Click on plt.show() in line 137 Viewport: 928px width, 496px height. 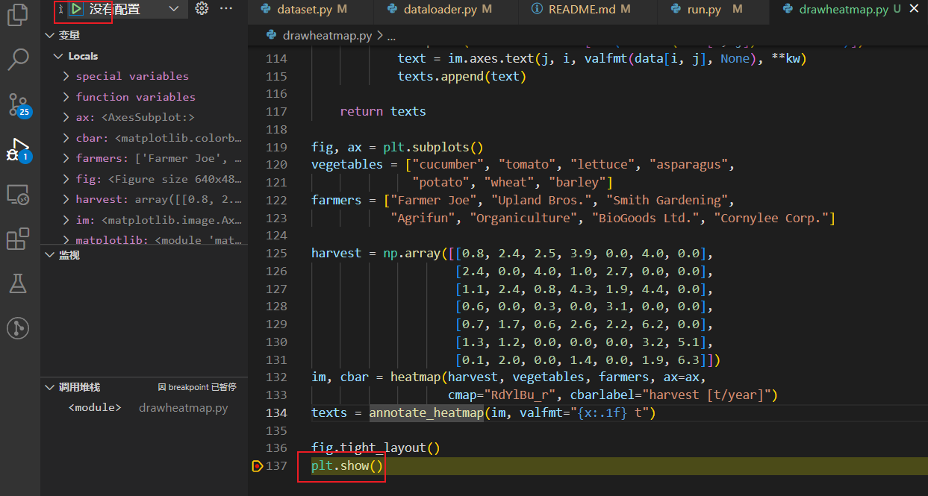tap(347, 466)
